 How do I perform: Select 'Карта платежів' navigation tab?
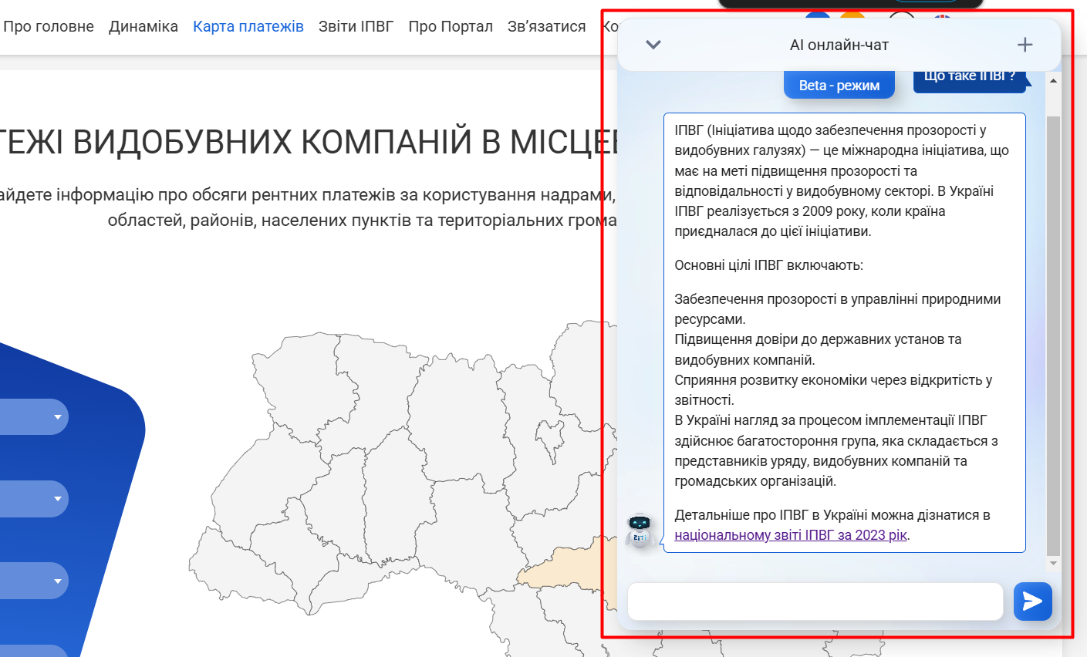point(248,26)
